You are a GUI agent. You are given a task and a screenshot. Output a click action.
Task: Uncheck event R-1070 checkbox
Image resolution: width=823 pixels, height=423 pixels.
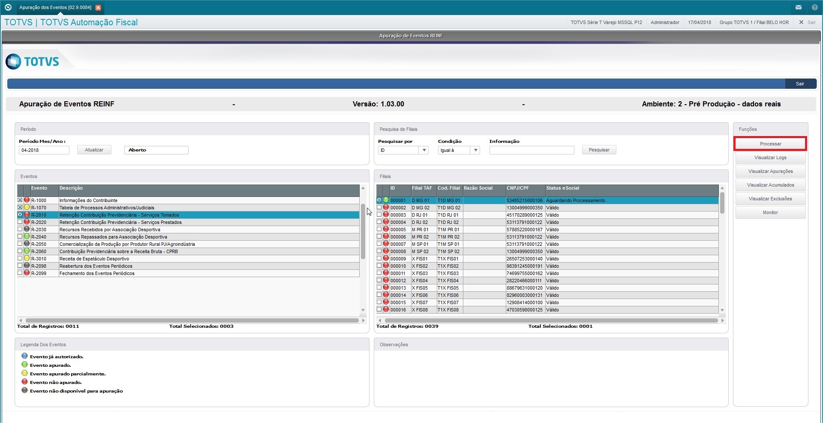20,207
